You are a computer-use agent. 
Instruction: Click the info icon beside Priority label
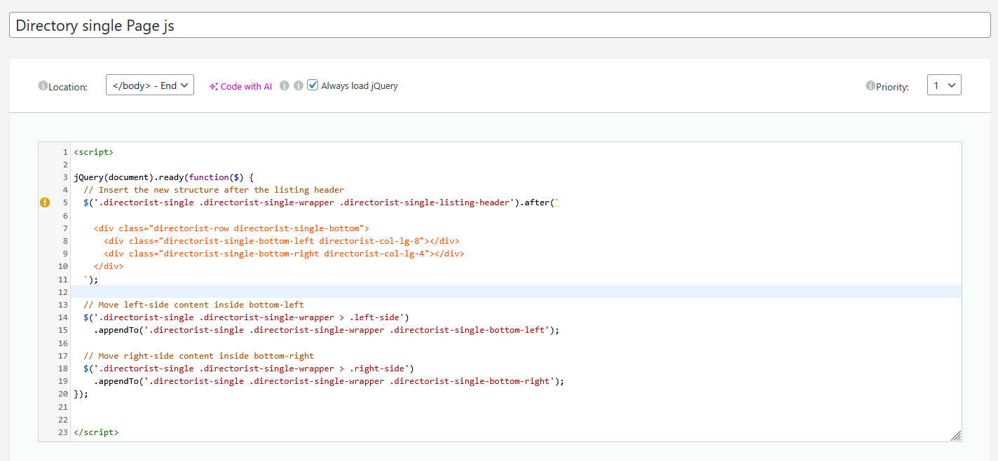pyautogui.click(x=870, y=86)
